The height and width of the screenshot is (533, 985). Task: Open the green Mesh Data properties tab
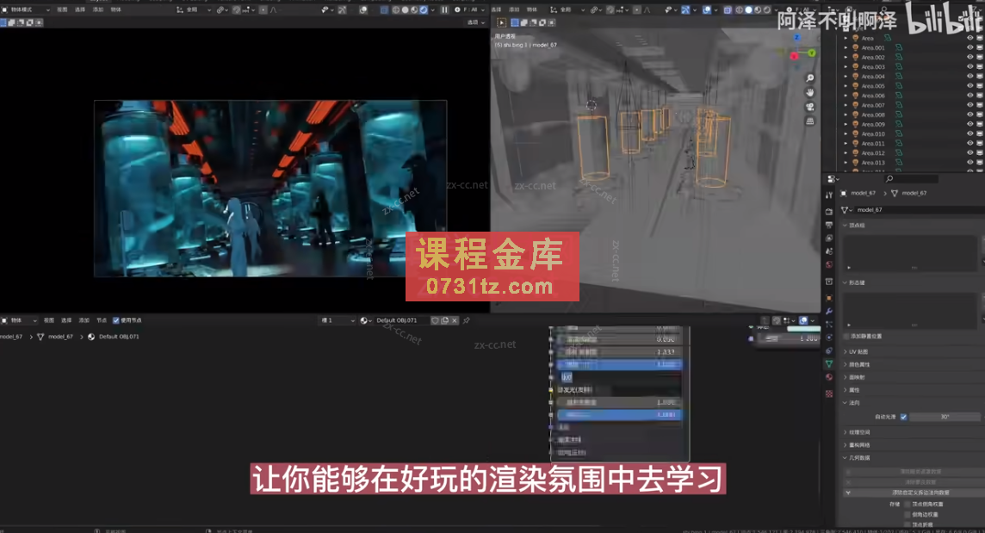829,364
